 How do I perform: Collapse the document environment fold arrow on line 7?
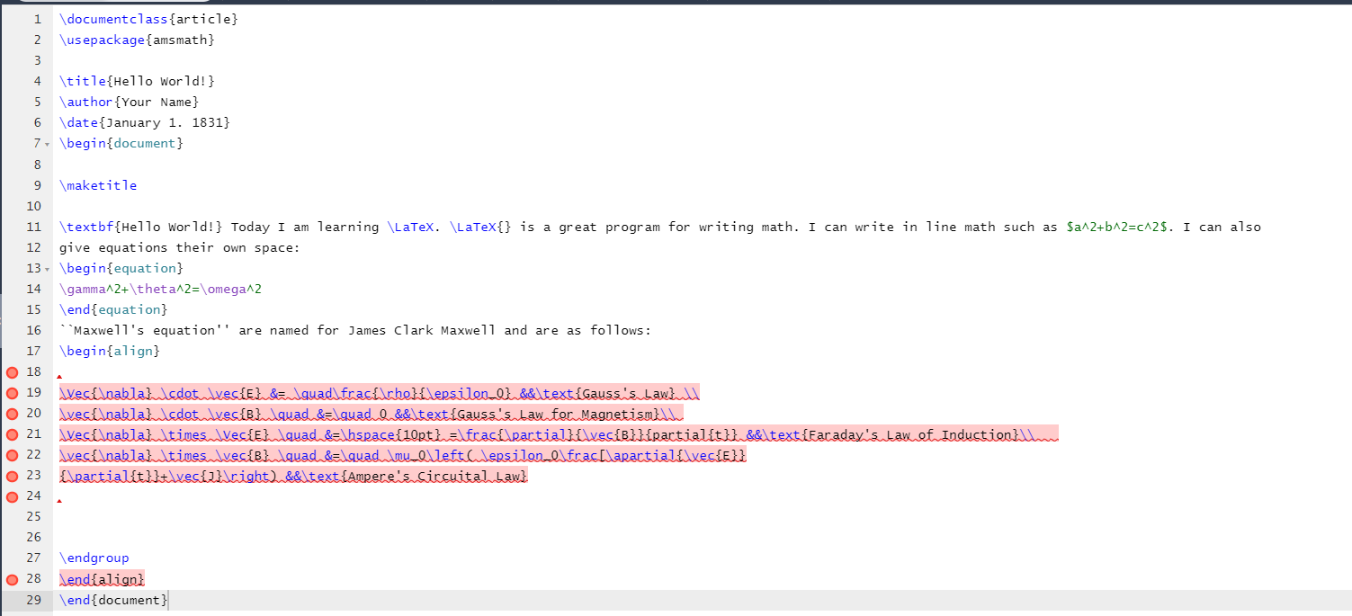pos(47,143)
